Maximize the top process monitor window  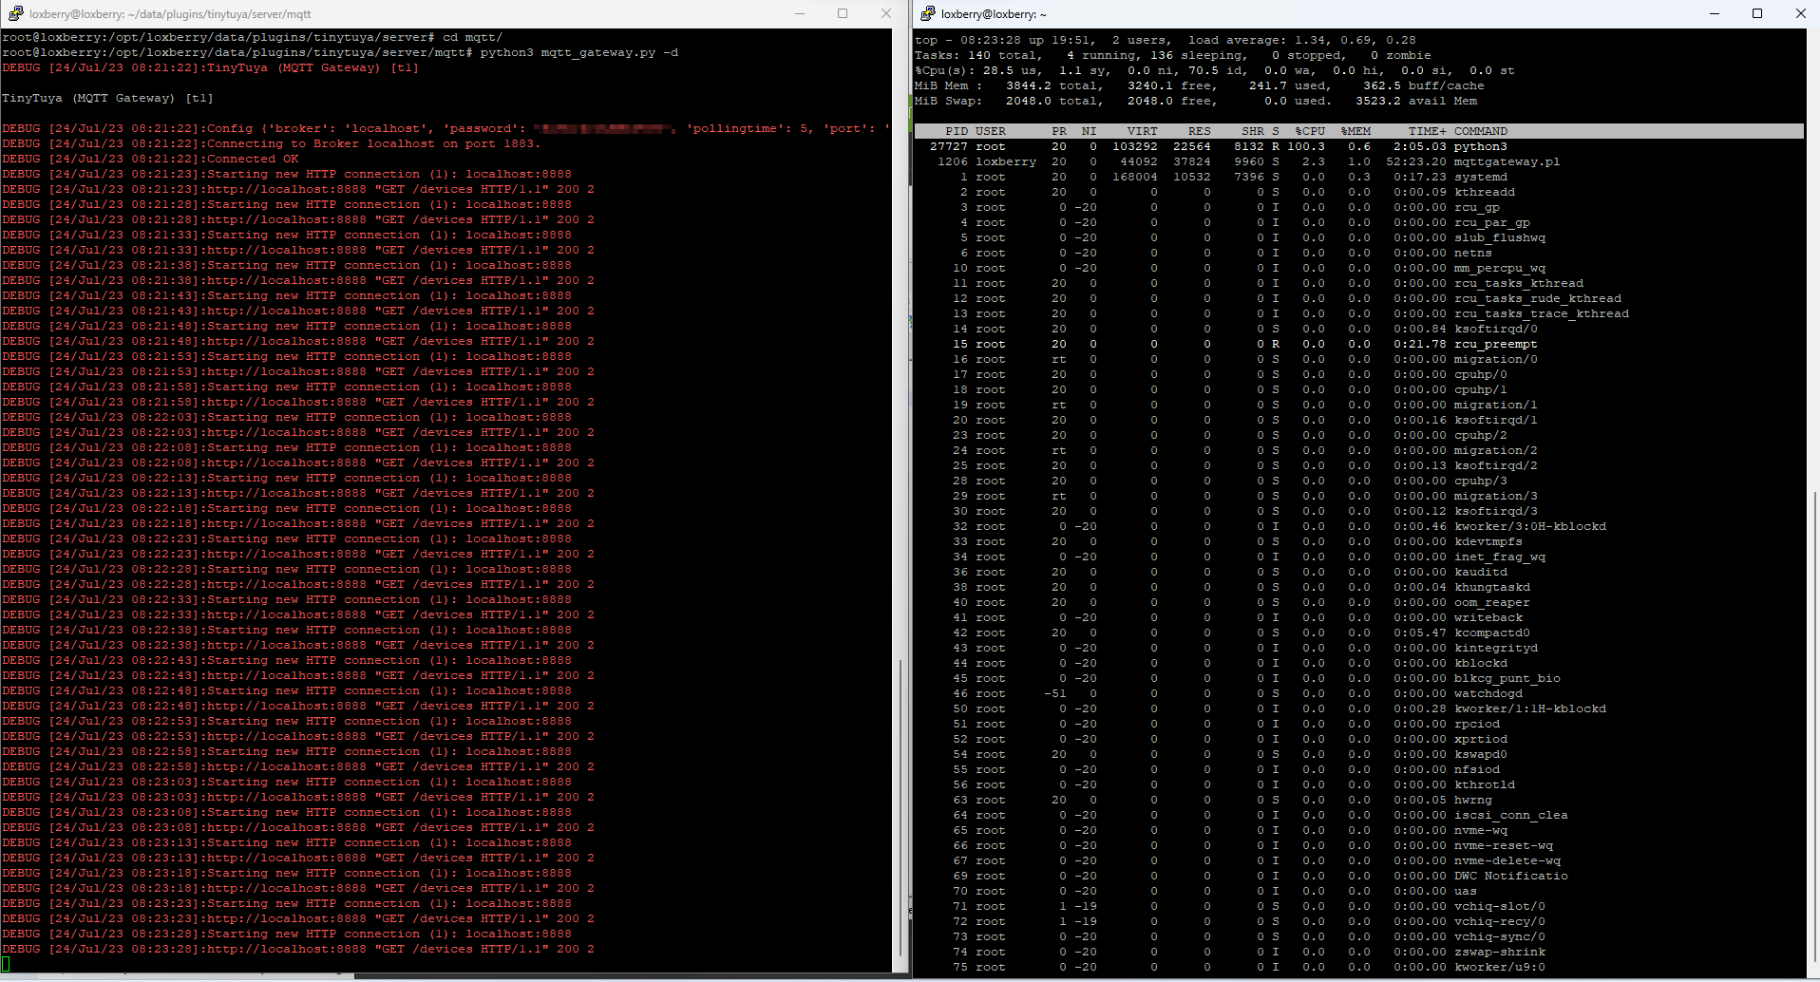click(x=1757, y=14)
